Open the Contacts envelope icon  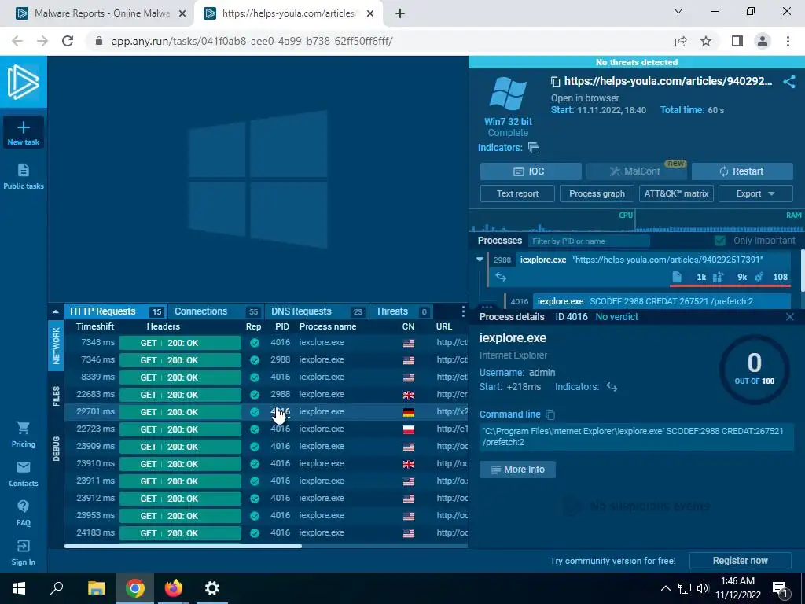[23, 467]
